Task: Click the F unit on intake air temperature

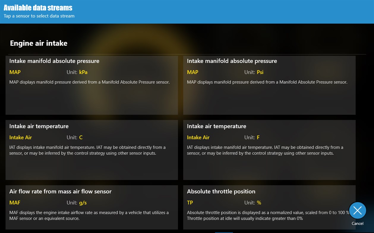Action: point(258,137)
